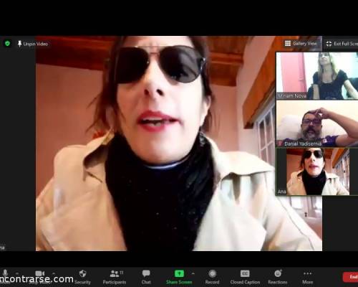Toggle the microphone mute icon
This screenshot has width=358, height=287.
click(x=5, y=273)
